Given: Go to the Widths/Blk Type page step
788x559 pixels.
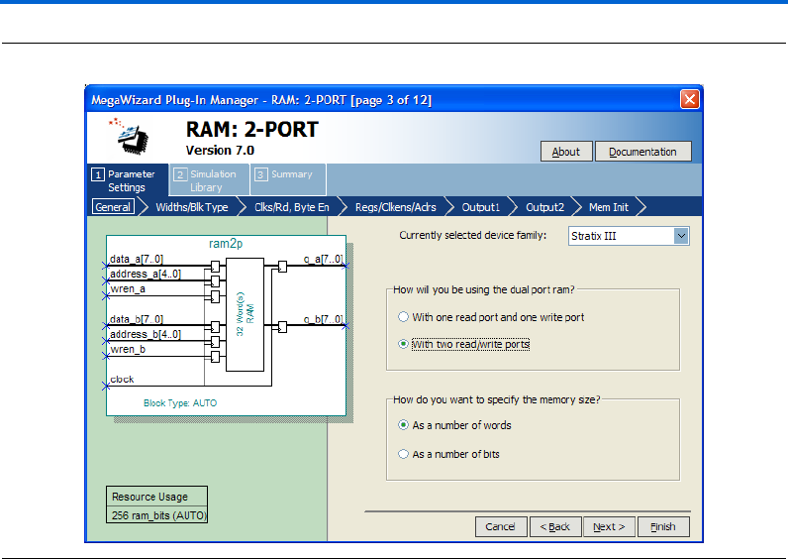Looking at the screenshot, I should 192,207.
